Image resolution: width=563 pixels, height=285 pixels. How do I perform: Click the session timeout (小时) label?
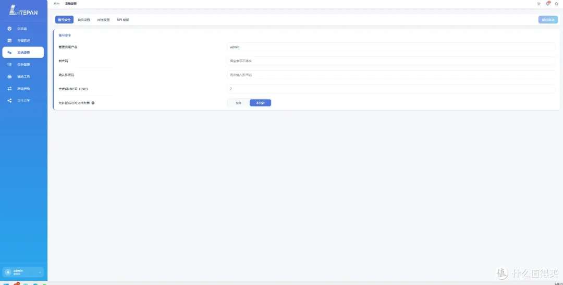(x=74, y=89)
